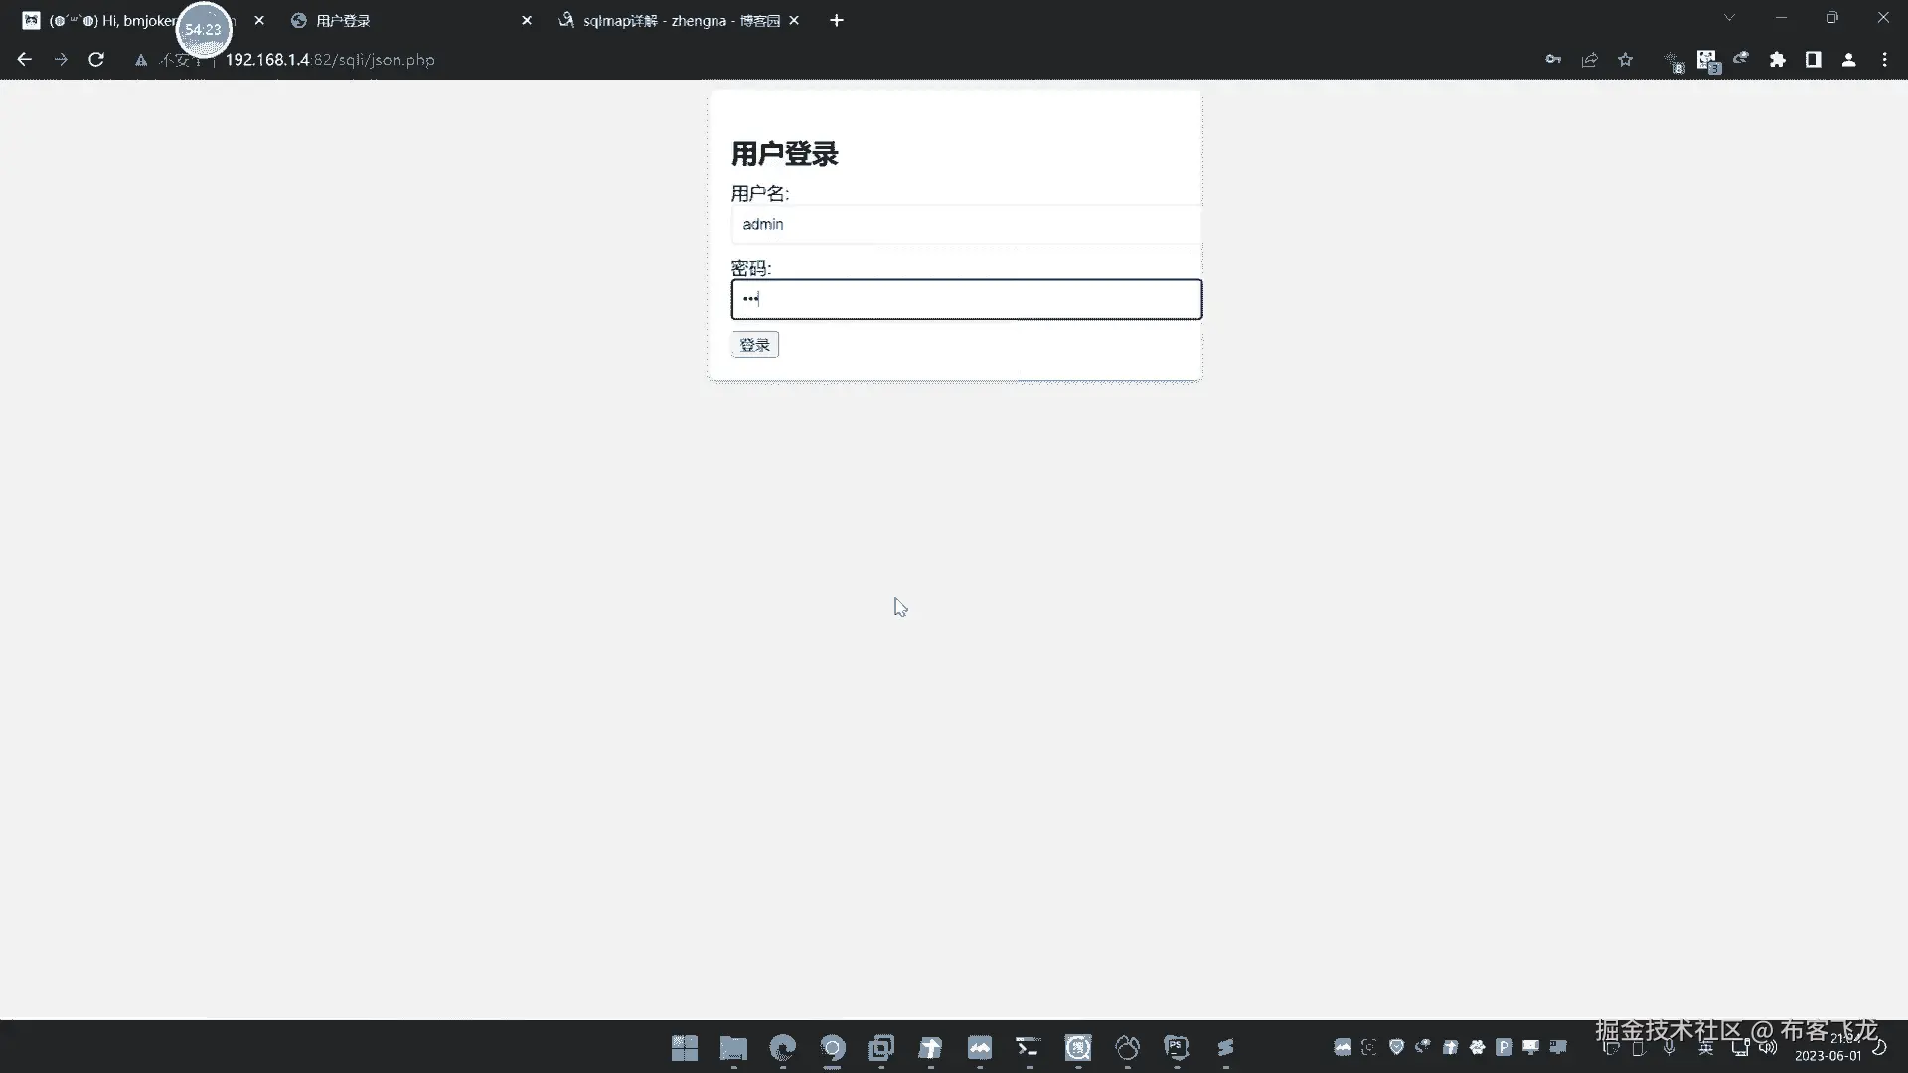Viewport: 1908px width, 1073px height.
Task: Click the share page icon
Action: (1589, 60)
